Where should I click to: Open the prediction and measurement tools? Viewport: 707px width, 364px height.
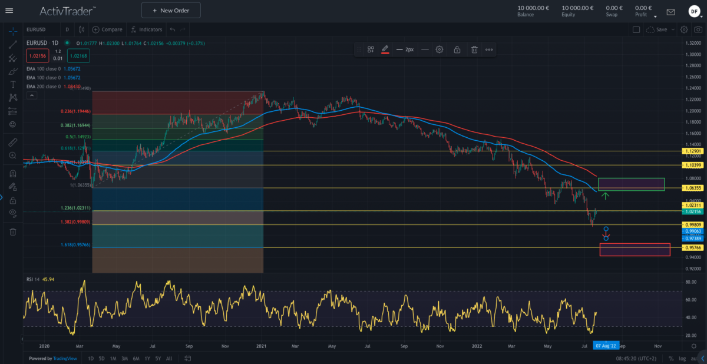12,111
